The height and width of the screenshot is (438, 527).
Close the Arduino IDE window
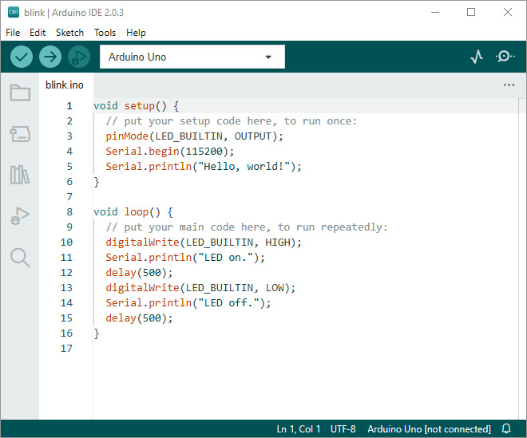pos(508,13)
